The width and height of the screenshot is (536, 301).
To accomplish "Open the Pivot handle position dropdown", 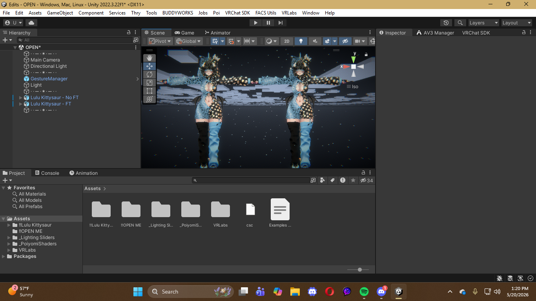I will pos(160,41).
